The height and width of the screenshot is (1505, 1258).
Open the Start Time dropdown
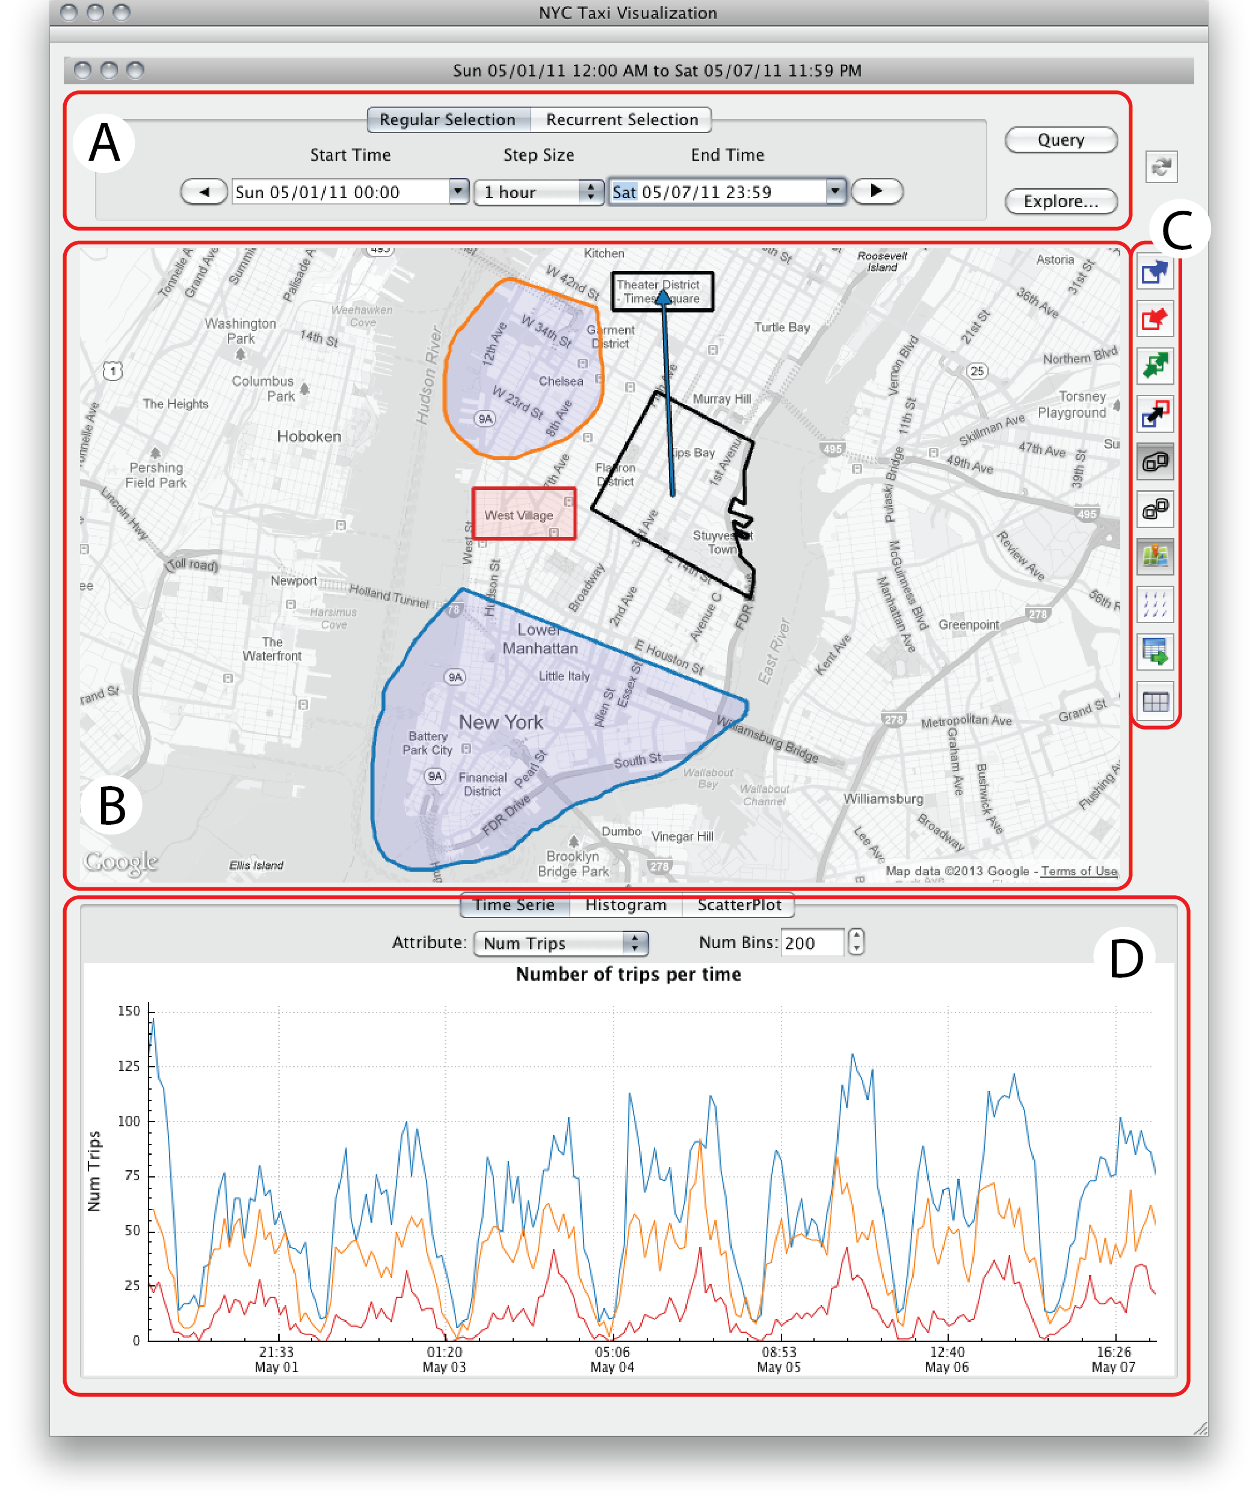click(458, 191)
